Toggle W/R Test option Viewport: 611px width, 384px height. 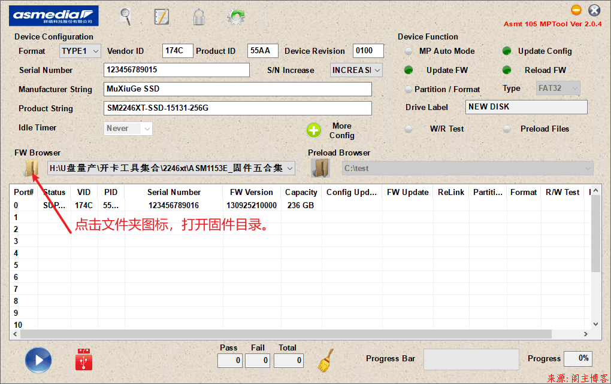[x=409, y=129]
